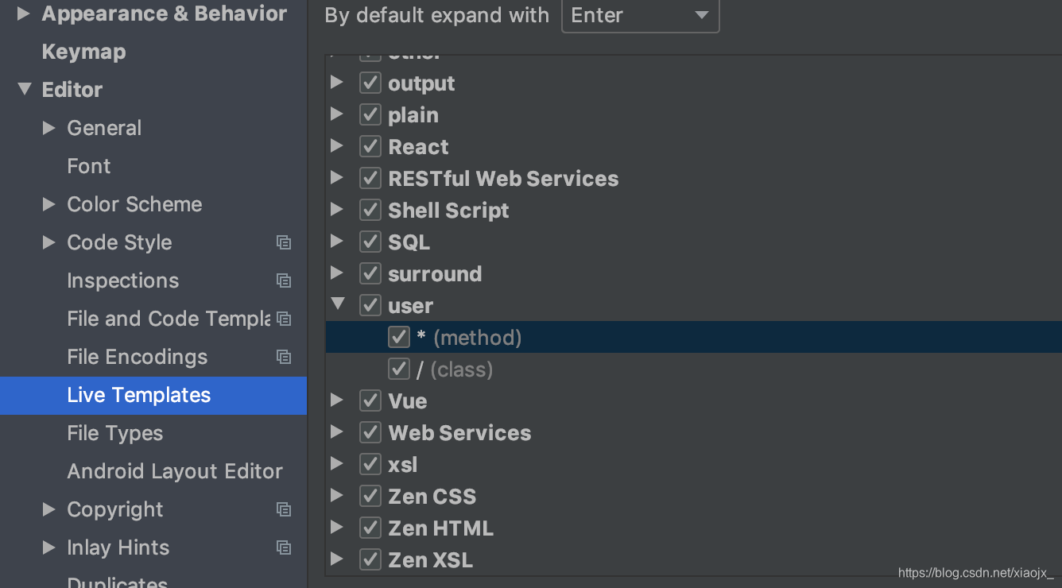1062x588 pixels.
Task: Click the project icon next to Copyright
Action: 284,509
